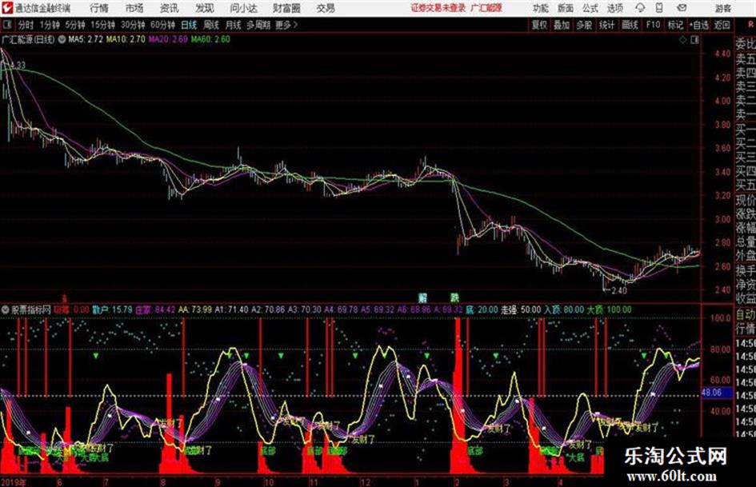Expand 更多 period options

click(x=286, y=25)
